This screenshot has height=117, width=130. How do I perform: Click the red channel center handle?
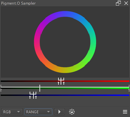coord(61,81)
